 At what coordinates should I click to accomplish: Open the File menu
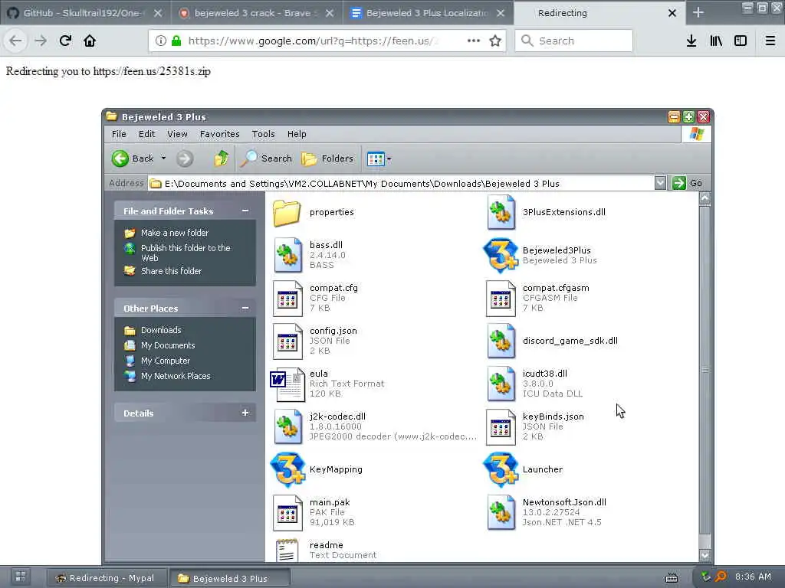coord(119,134)
